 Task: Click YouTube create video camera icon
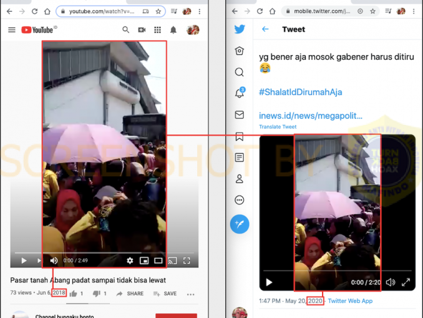142,30
